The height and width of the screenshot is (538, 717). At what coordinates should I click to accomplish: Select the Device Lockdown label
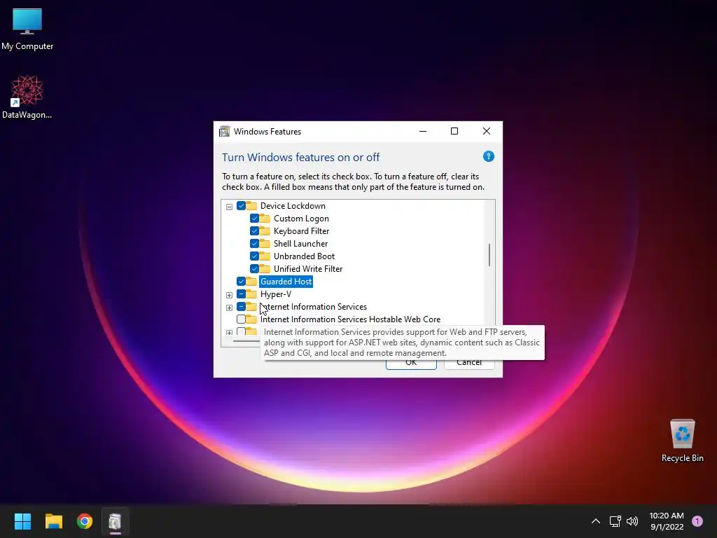tap(293, 206)
